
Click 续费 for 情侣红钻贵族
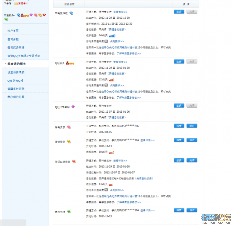pos(179,161)
